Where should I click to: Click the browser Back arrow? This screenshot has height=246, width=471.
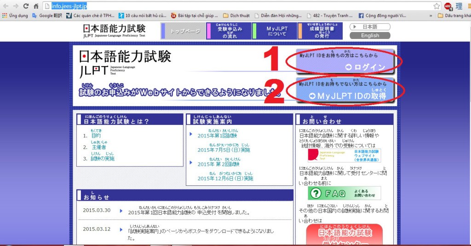click(6, 6)
